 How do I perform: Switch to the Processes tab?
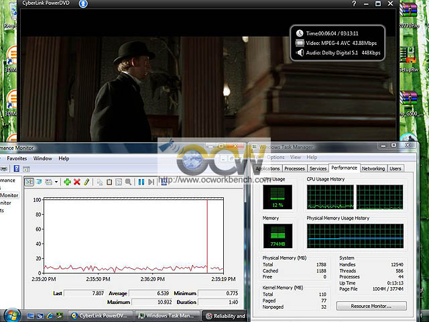295,168
